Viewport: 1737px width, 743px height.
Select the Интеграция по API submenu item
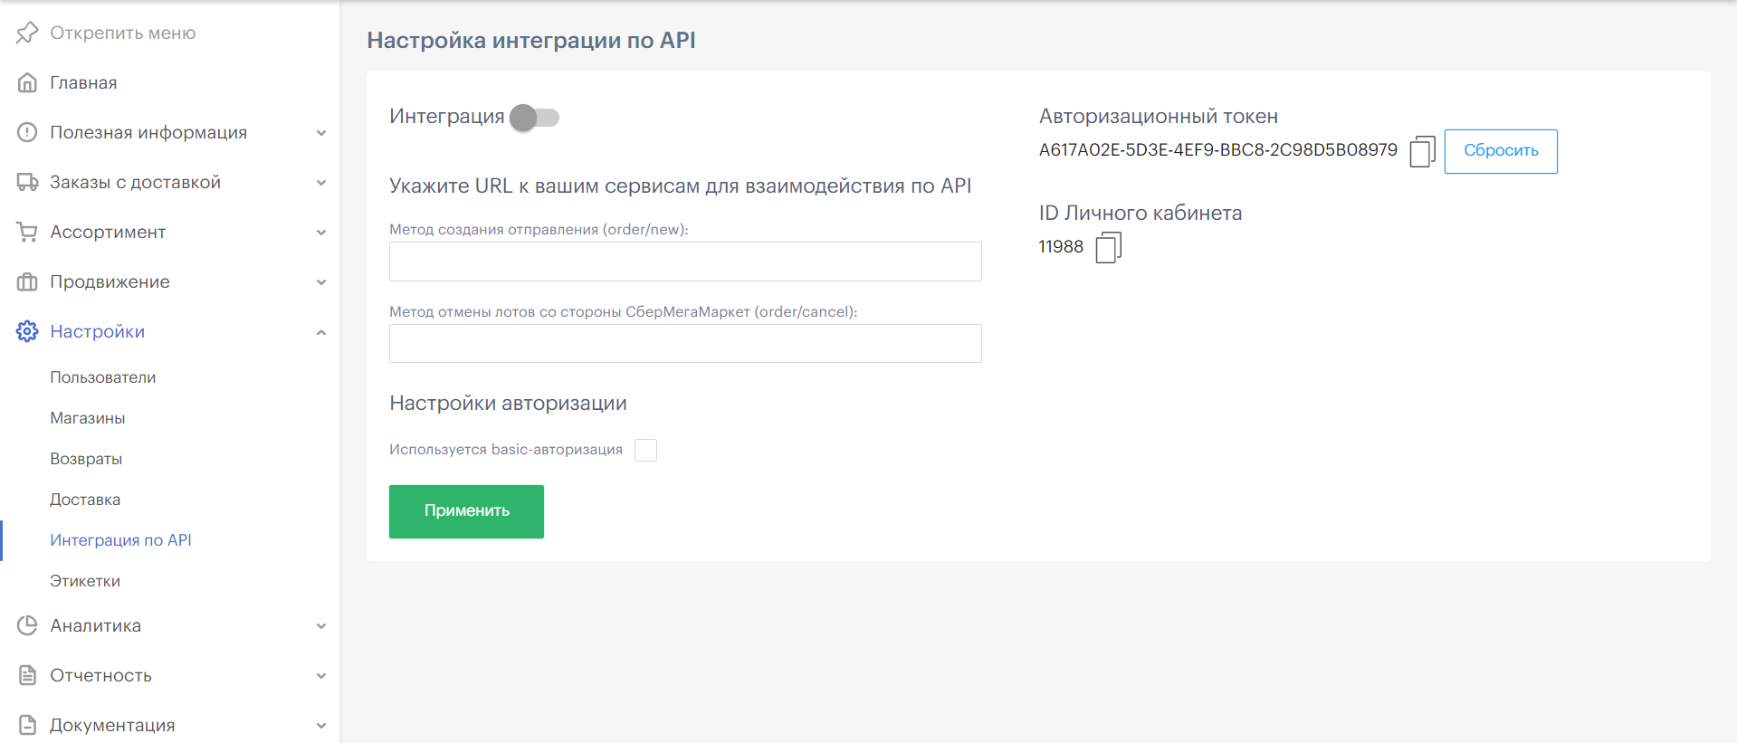coord(120,540)
